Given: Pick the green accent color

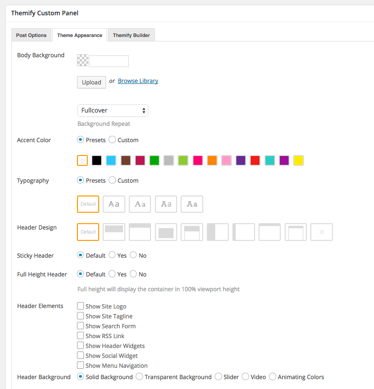Looking at the screenshot, I should click(154, 160).
